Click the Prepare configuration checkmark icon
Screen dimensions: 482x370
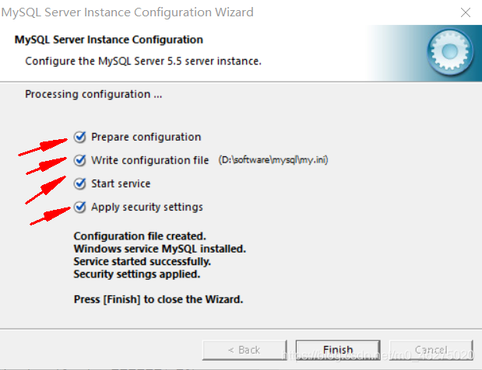(x=79, y=137)
